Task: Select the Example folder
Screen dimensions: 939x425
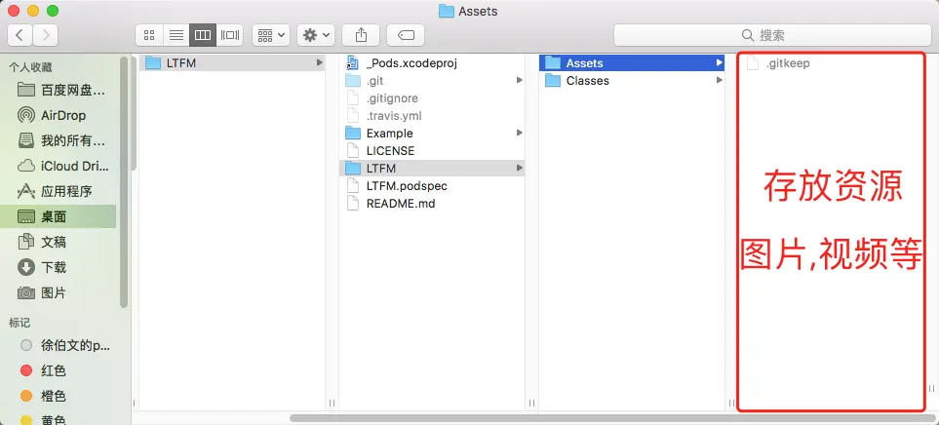Action: click(x=432, y=133)
